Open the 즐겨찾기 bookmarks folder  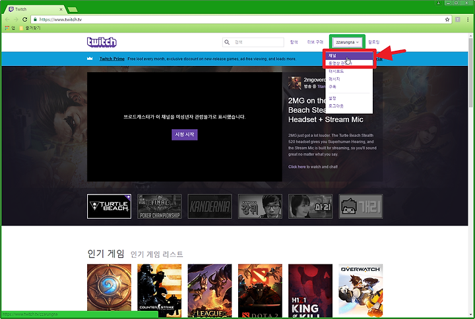pos(30,28)
